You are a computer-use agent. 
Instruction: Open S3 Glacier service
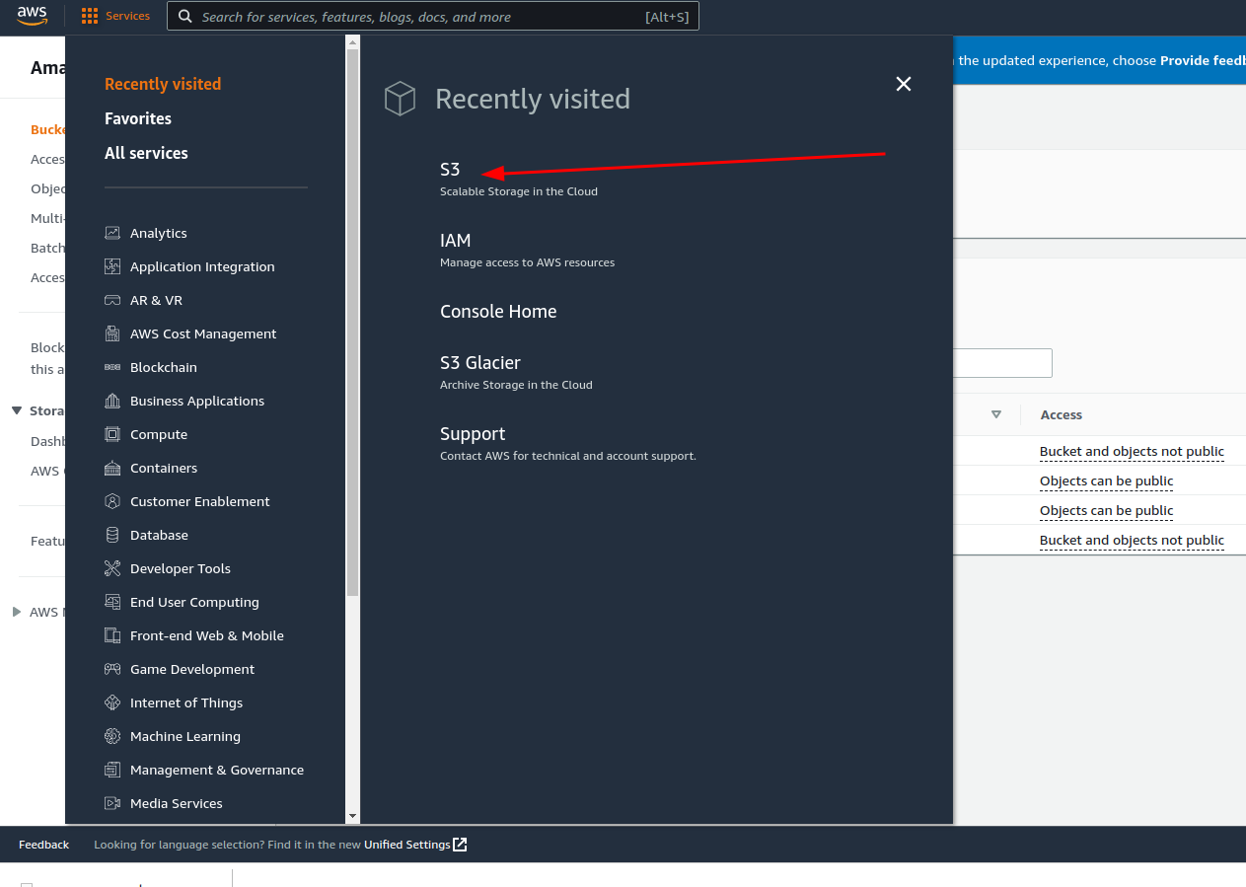pos(480,363)
